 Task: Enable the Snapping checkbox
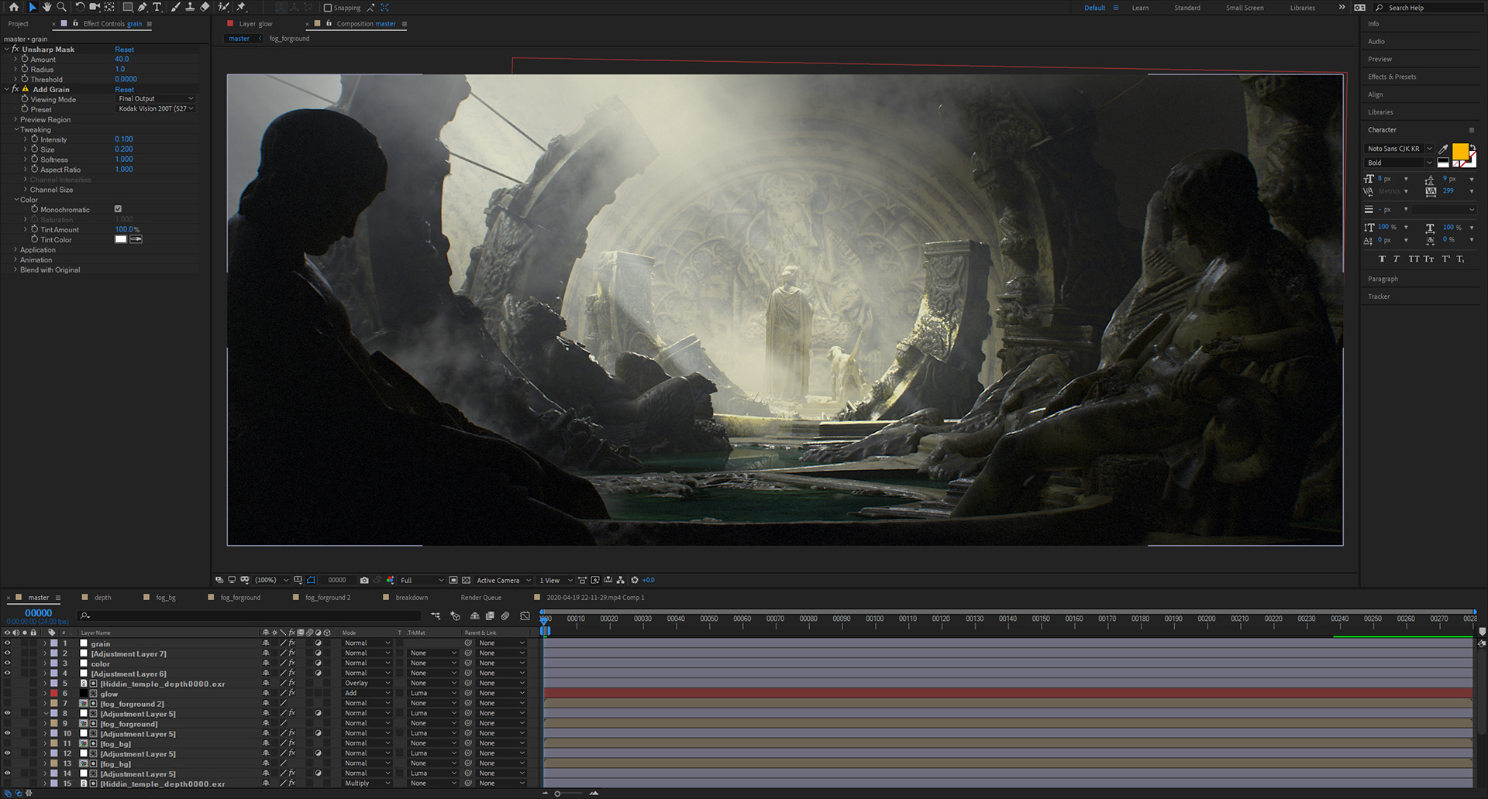click(x=328, y=8)
